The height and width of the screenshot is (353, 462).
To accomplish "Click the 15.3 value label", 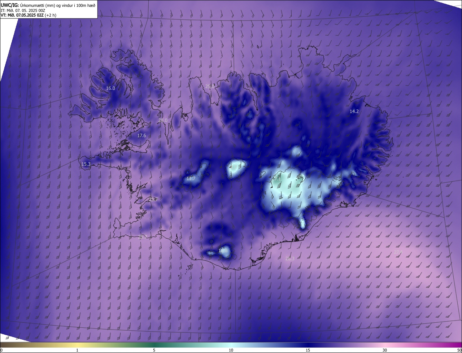I will coord(86,164).
